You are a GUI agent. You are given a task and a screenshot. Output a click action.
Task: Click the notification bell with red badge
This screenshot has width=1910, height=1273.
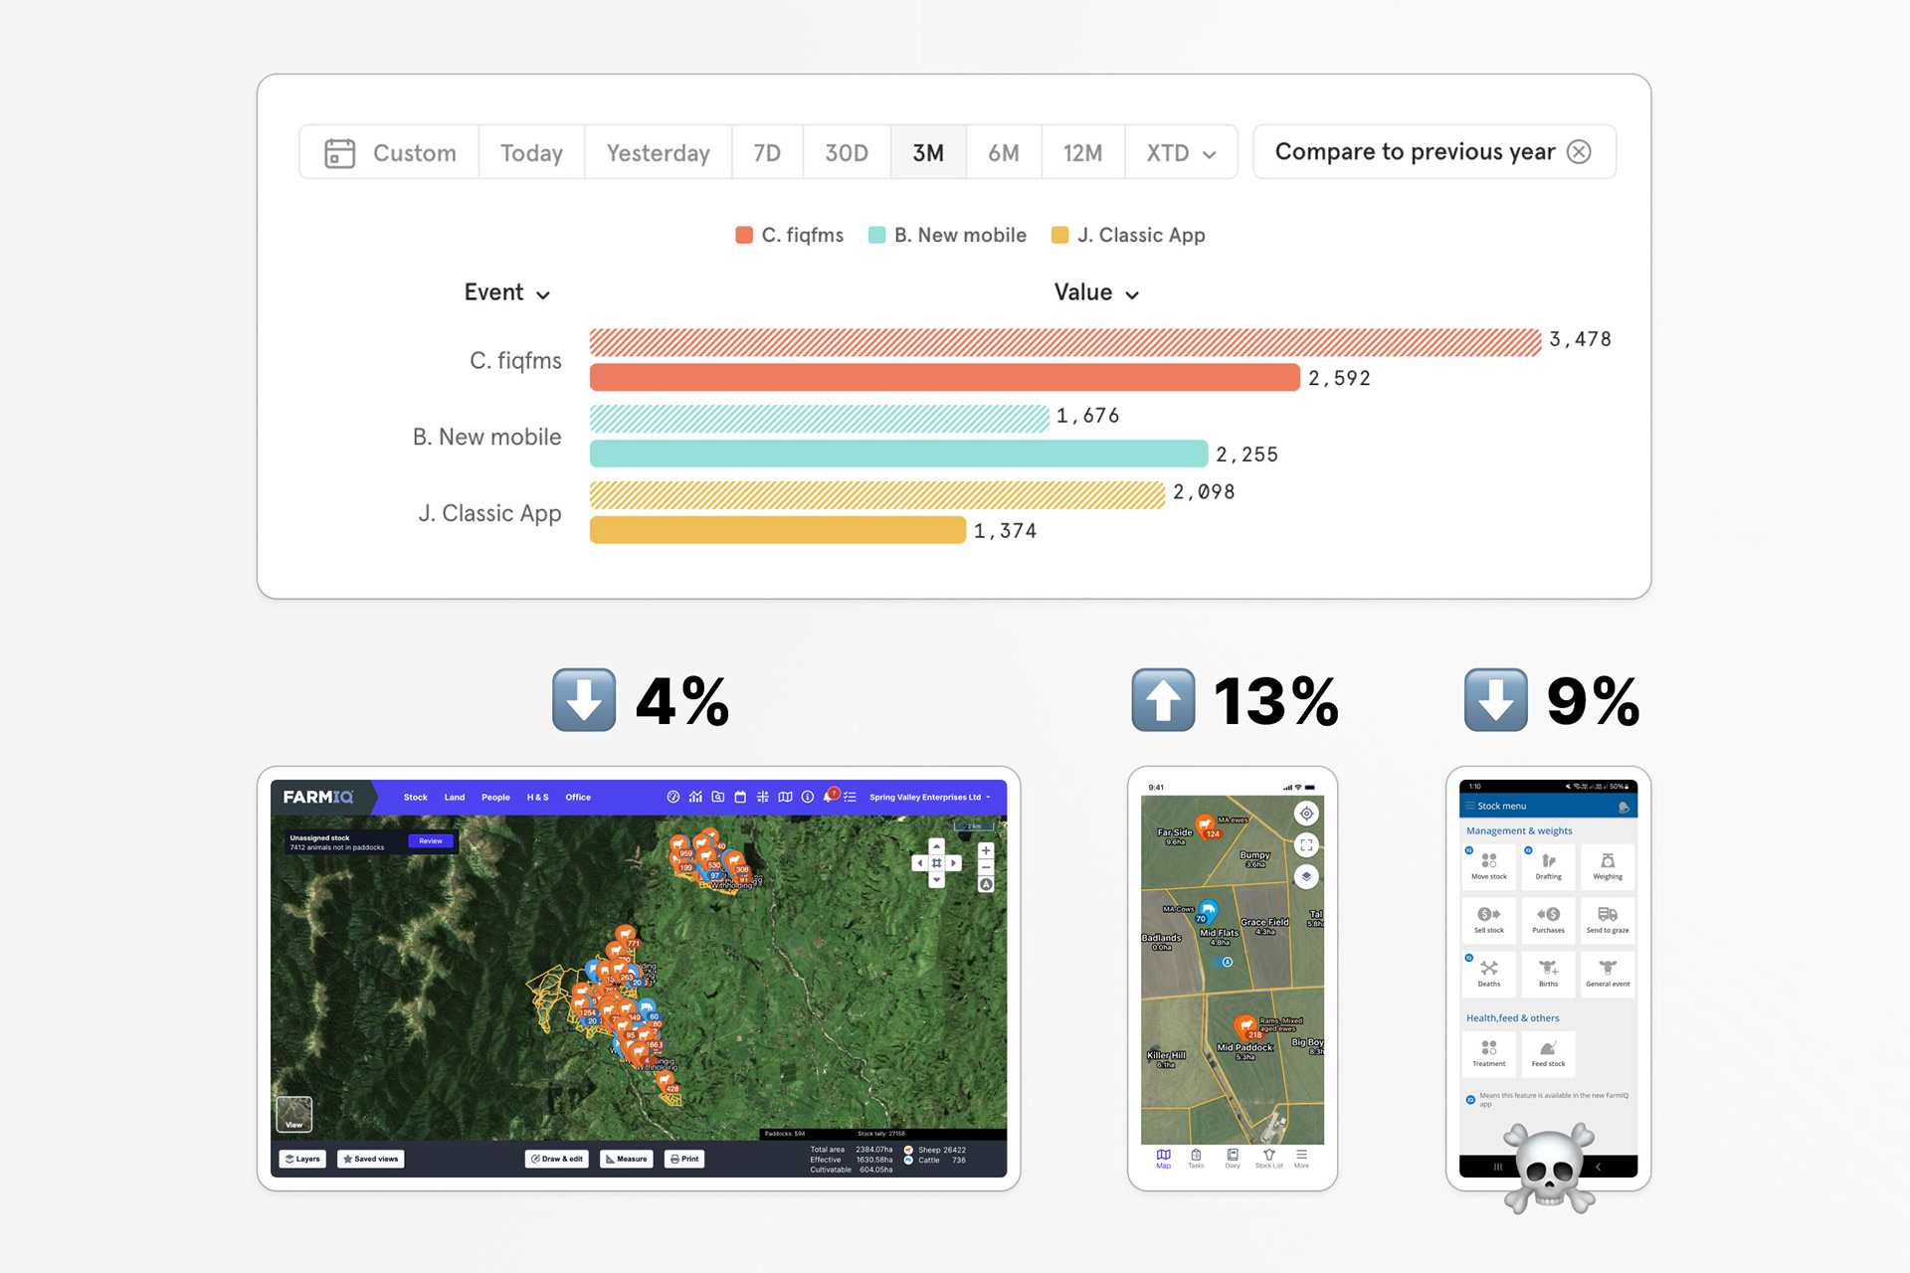pos(829,797)
